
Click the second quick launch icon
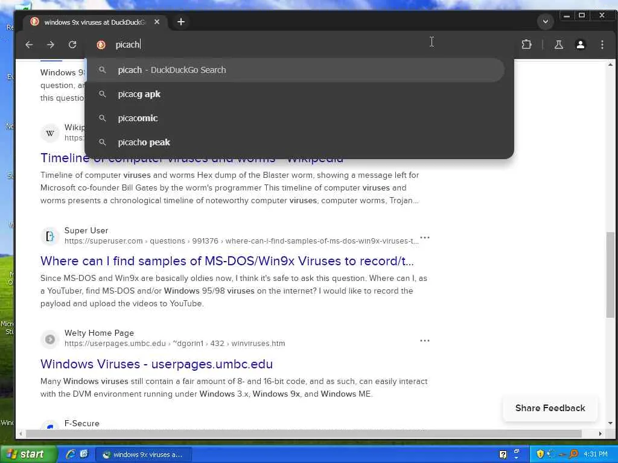coord(84,455)
